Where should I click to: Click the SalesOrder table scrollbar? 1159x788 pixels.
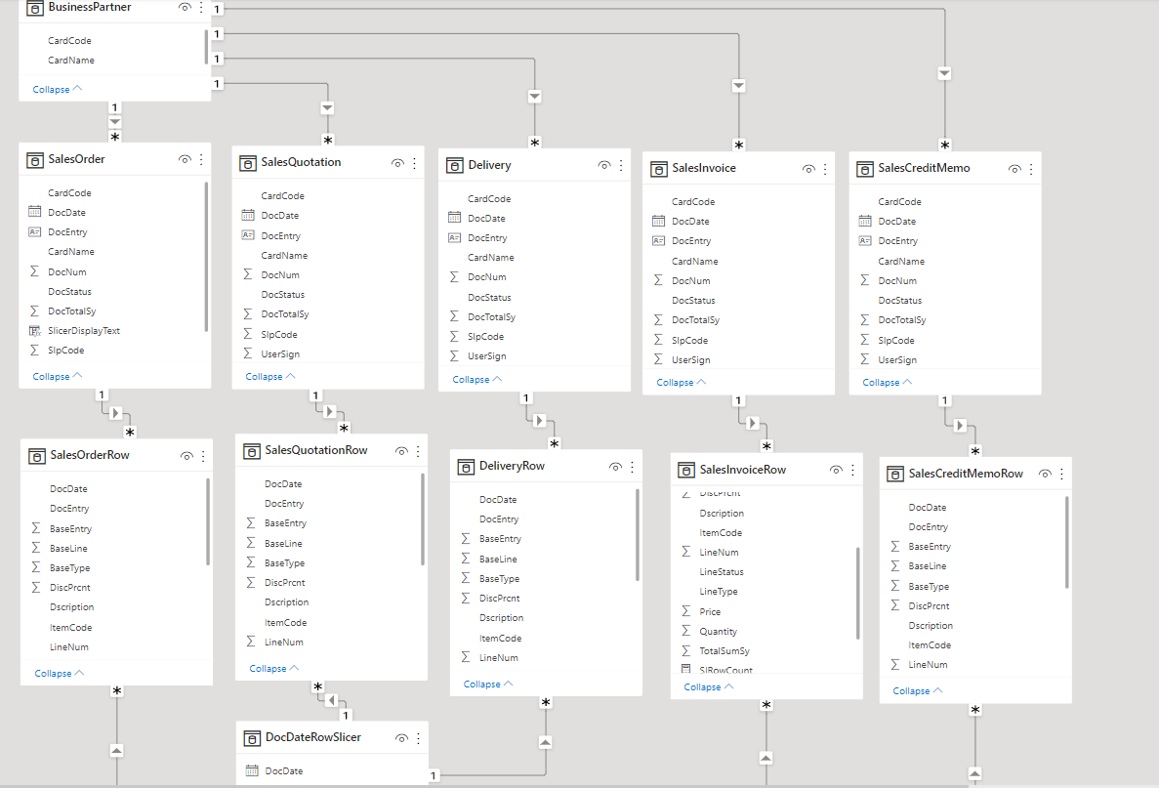tap(205, 257)
